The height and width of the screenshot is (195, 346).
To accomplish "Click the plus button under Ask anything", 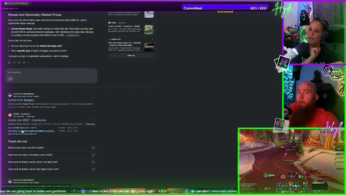I will (x=10, y=79).
